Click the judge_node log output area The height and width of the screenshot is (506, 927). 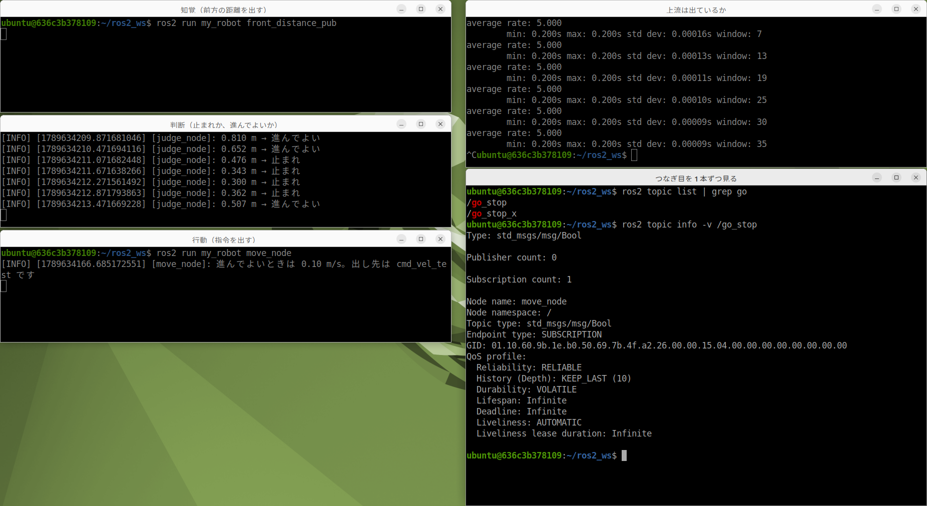[x=226, y=179]
